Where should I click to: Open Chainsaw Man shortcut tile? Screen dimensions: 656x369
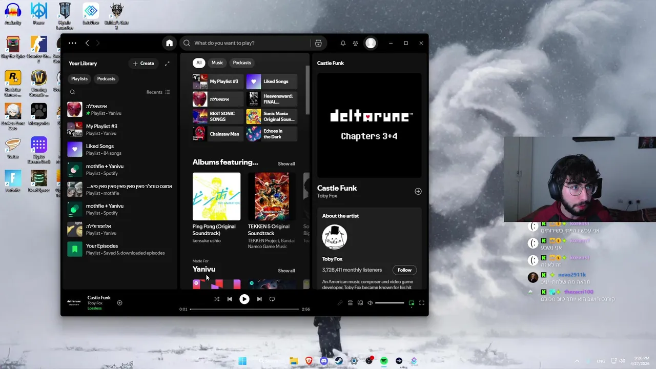pyautogui.click(x=218, y=134)
